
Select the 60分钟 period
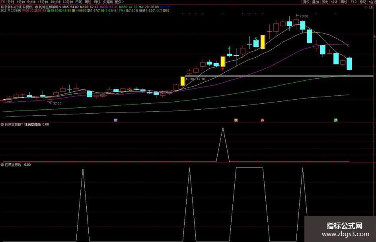coord(68,2)
